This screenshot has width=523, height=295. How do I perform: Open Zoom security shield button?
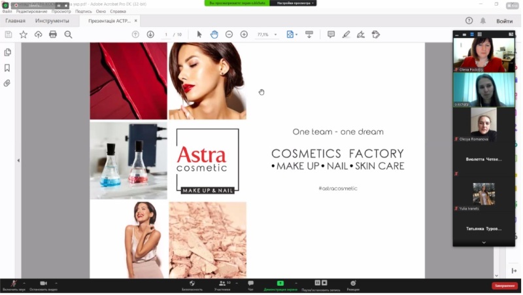pyautogui.click(x=192, y=286)
